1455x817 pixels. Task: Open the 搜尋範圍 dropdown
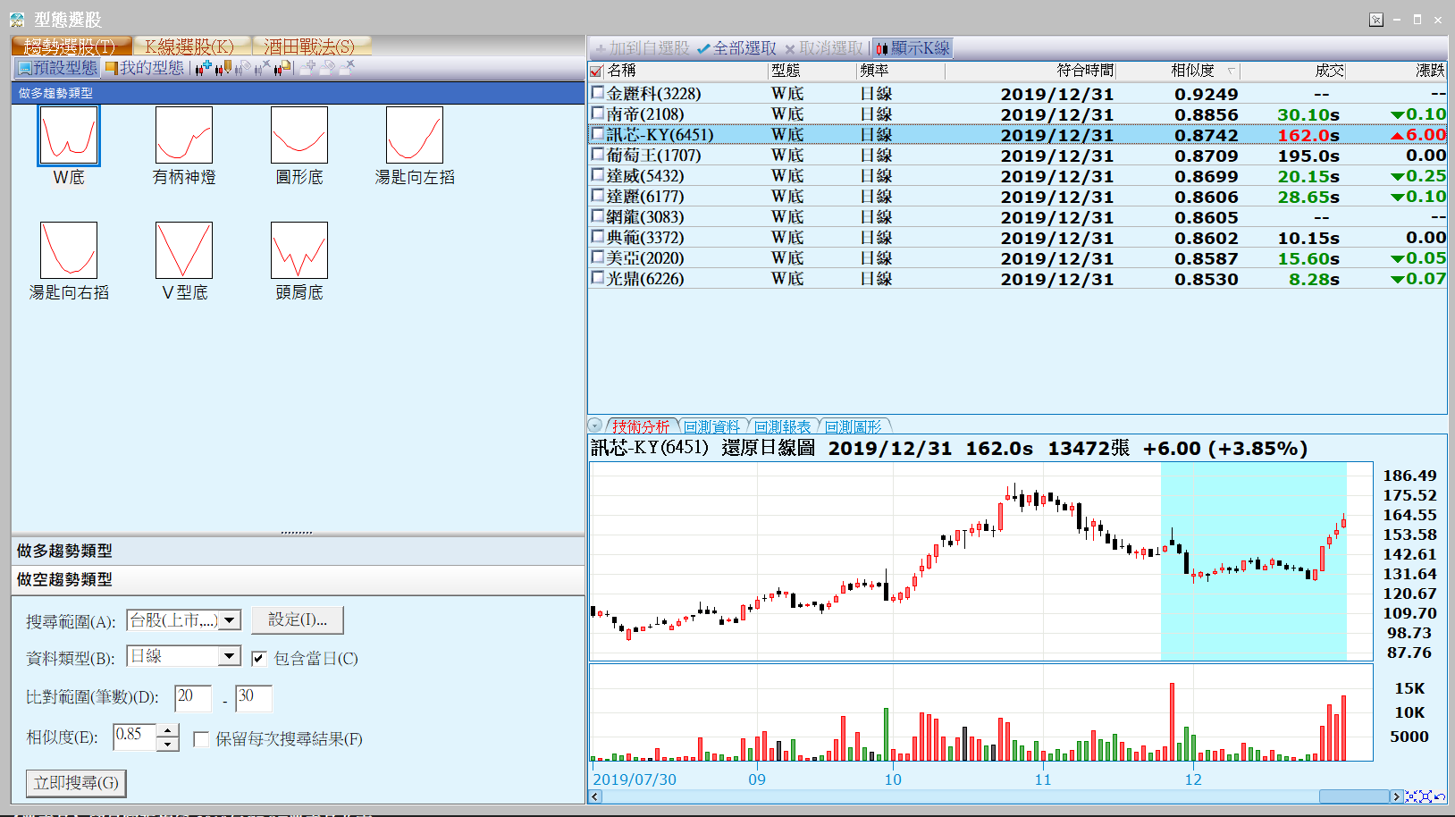(x=231, y=619)
